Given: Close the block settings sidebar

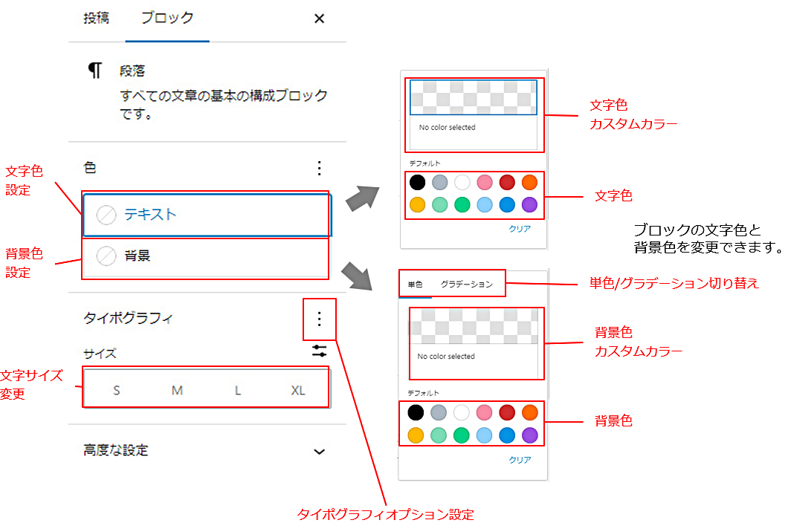Looking at the screenshot, I should 319,19.
